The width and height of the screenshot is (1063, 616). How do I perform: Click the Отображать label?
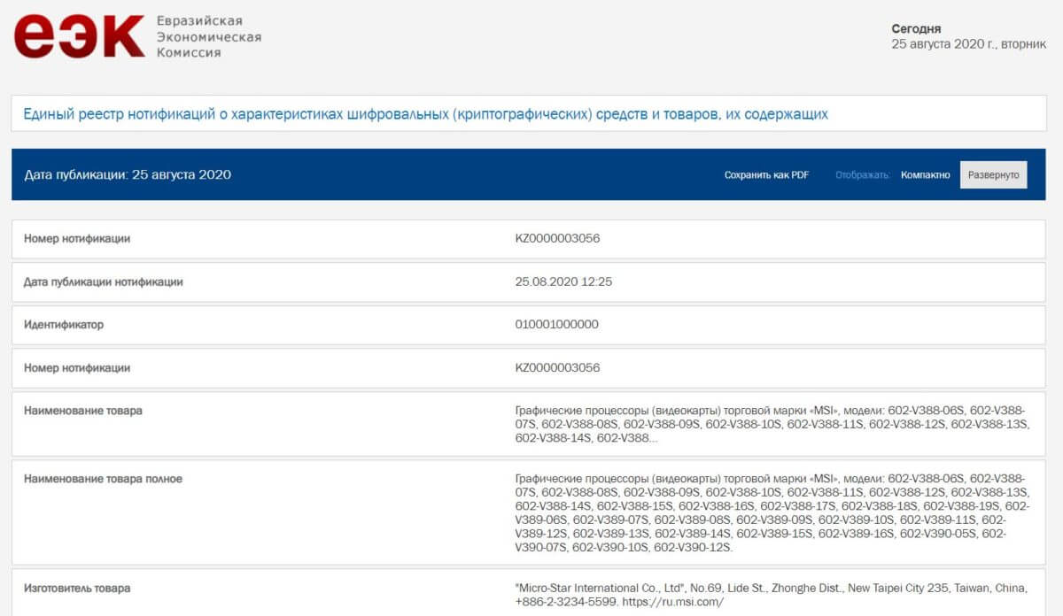(862, 175)
